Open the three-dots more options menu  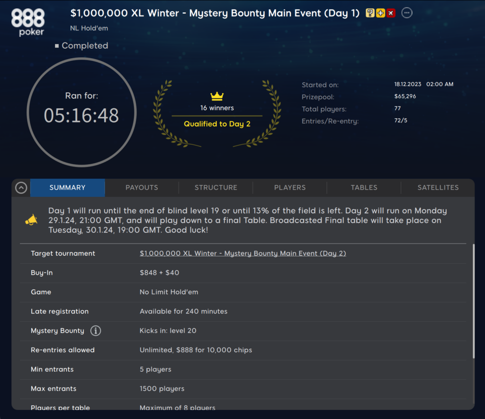[407, 13]
